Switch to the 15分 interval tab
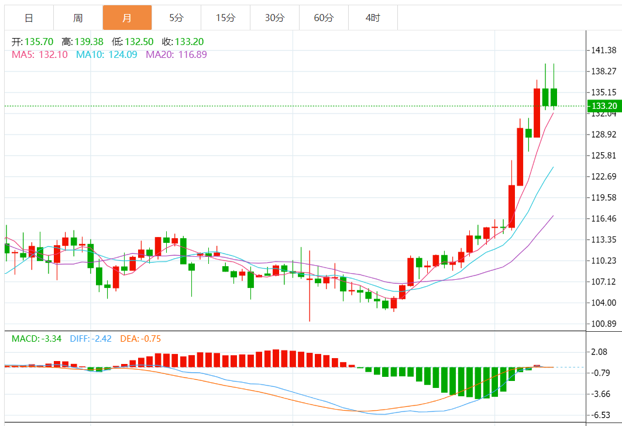Screen dimensions: 622x426 pyautogui.click(x=225, y=18)
